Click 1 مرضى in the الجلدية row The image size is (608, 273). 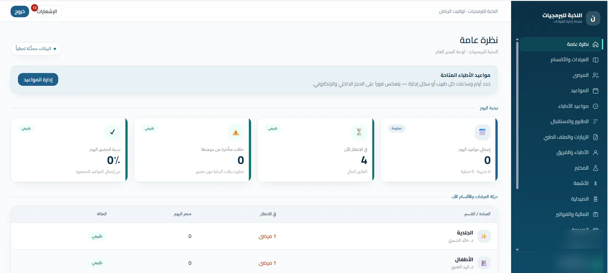point(267,236)
